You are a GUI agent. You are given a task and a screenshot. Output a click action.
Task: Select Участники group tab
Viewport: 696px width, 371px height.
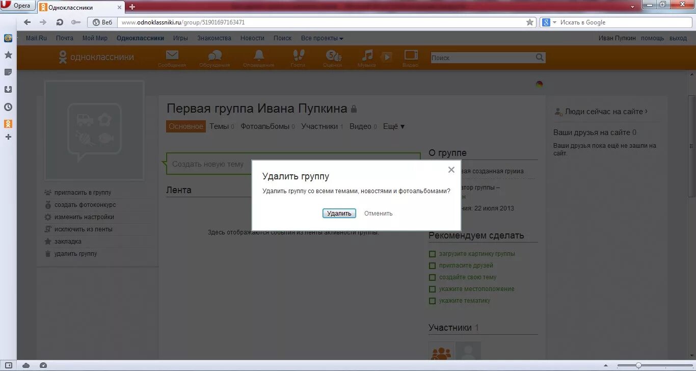coord(322,126)
